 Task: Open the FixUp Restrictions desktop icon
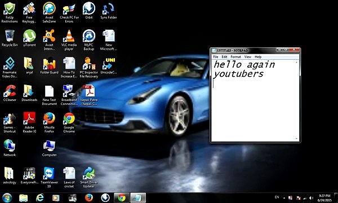pos(10,12)
